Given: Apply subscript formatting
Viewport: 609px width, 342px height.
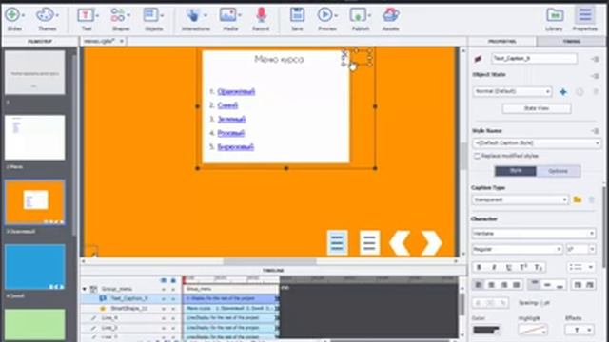Looking at the screenshot, I should [x=539, y=267].
